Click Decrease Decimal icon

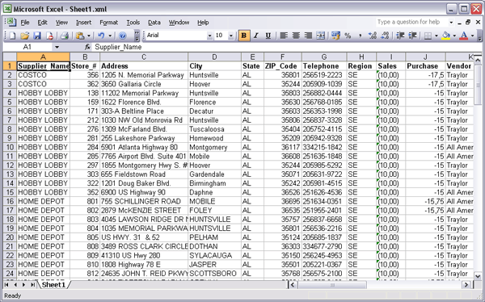[x=385, y=36]
